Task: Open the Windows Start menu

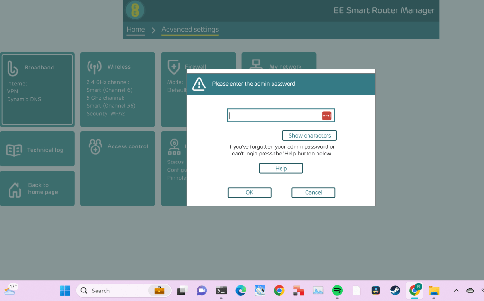Action: click(x=65, y=291)
